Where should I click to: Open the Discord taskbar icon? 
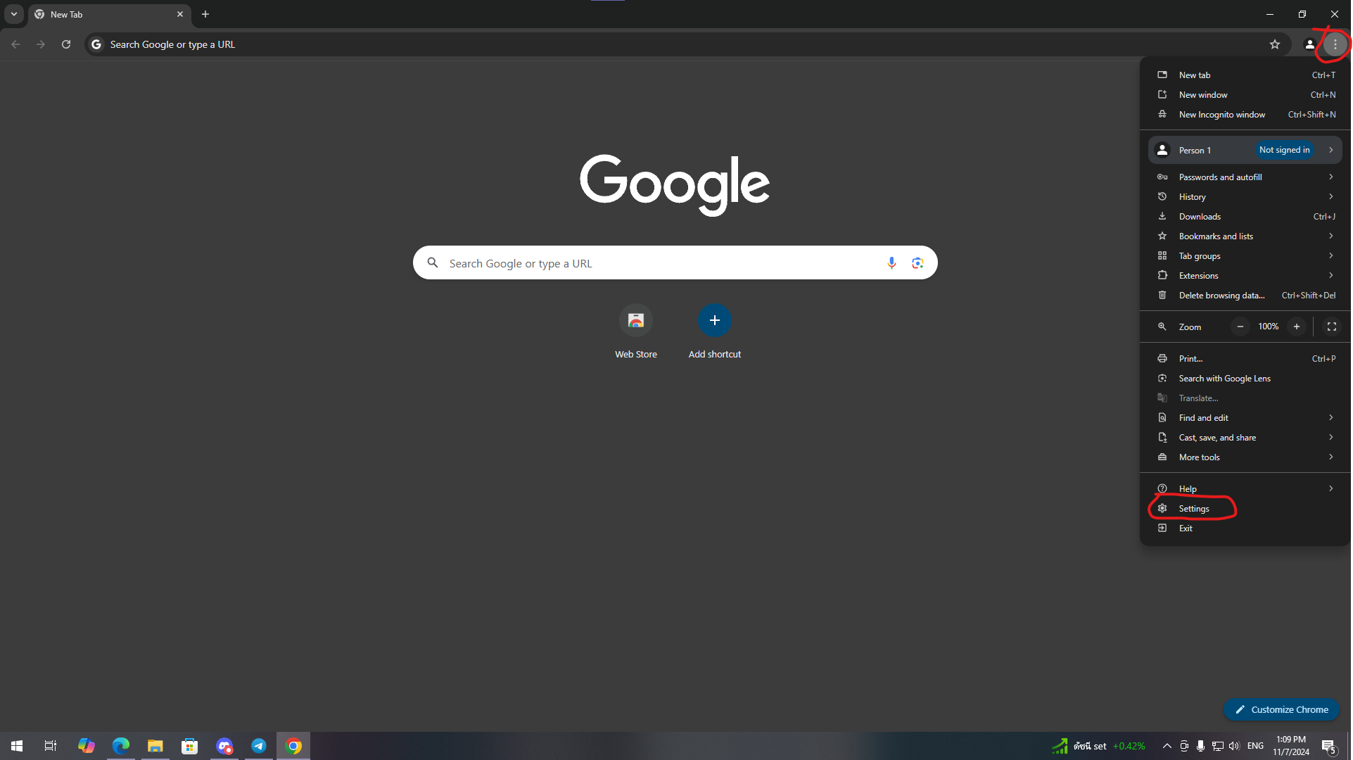tap(225, 746)
